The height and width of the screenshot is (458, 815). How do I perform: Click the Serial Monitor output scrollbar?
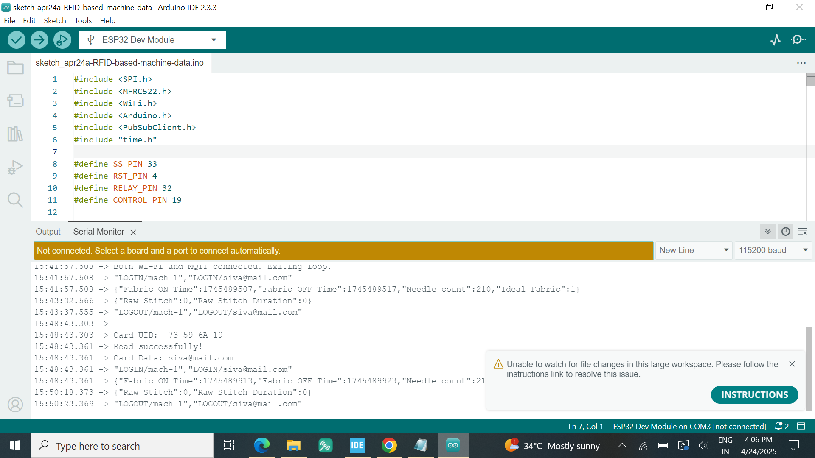click(x=809, y=369)
